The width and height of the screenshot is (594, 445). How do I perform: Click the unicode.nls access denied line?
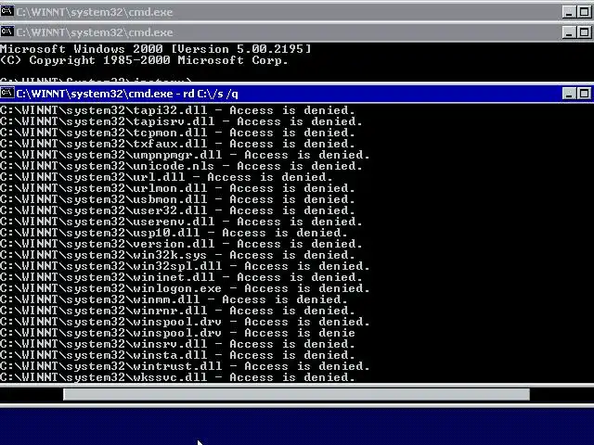coord(182,166)
